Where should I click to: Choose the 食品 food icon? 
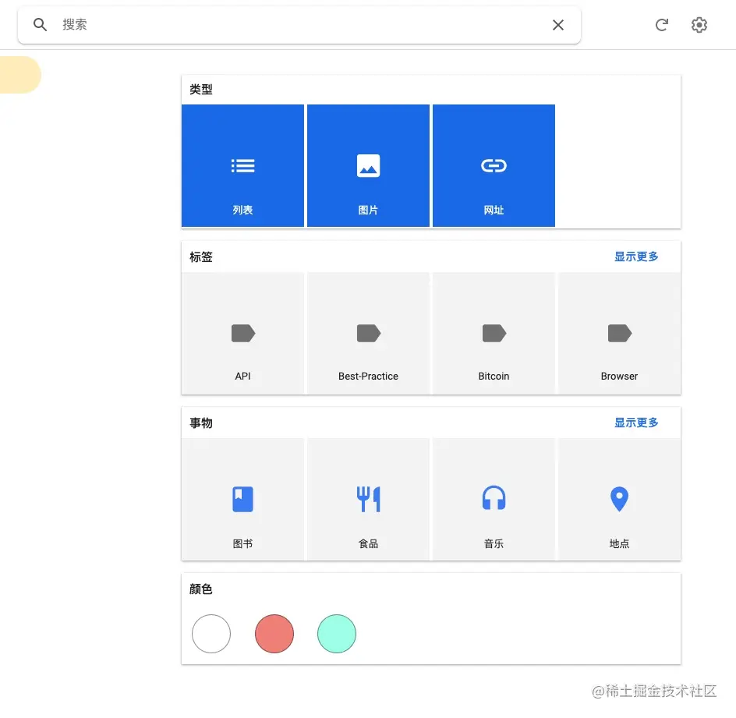click(369, 499)
